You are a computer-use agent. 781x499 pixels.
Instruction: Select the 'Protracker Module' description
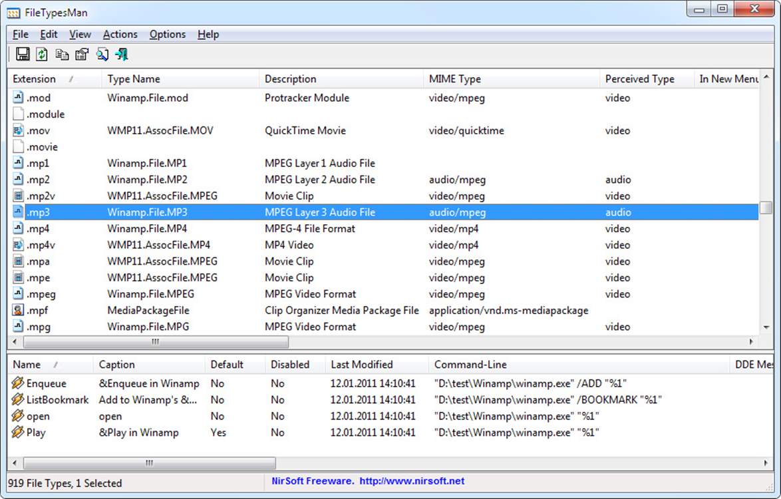(307, 98)
